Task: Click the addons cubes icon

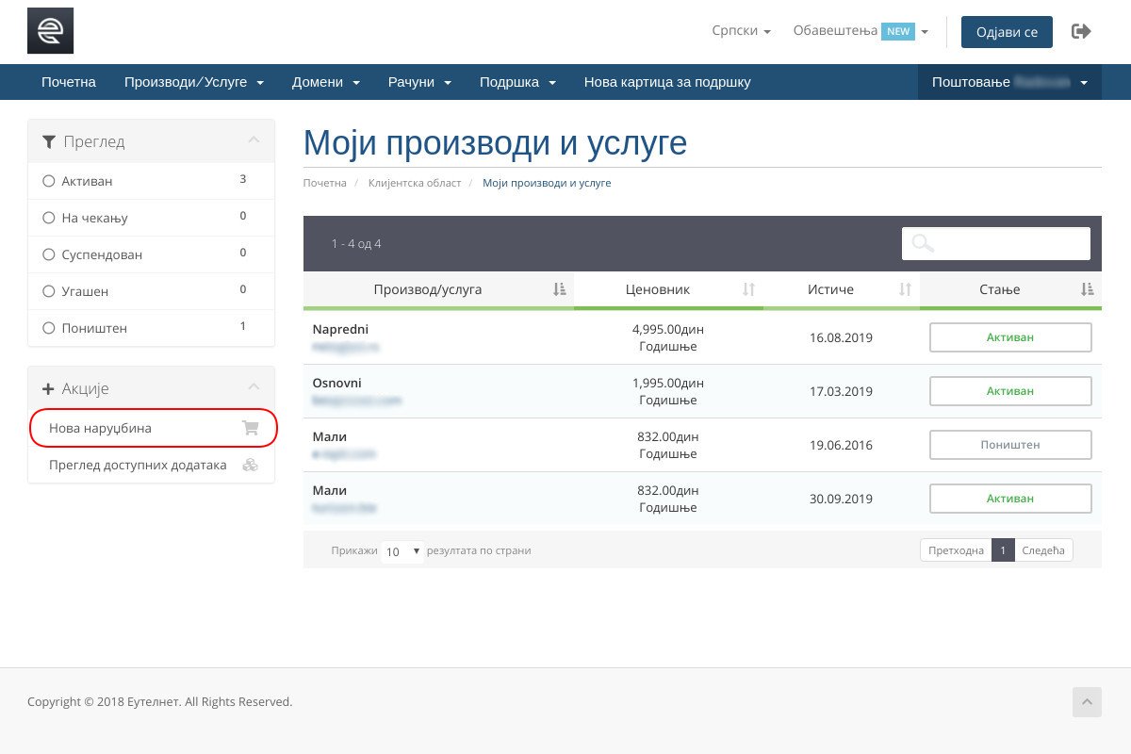Action: tap(250, 465)
